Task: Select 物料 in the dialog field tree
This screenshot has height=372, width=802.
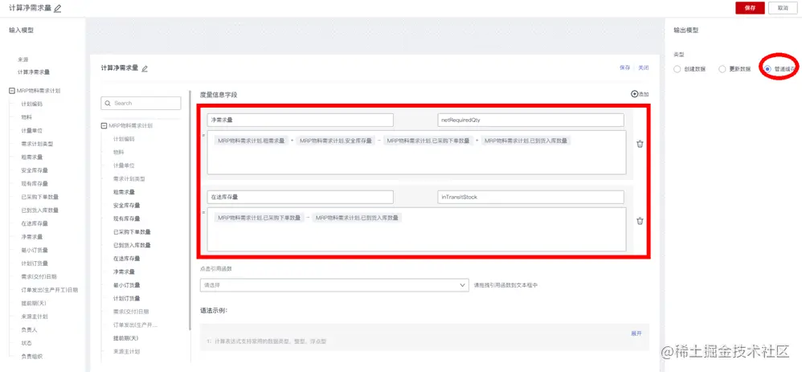Action: 118,152
